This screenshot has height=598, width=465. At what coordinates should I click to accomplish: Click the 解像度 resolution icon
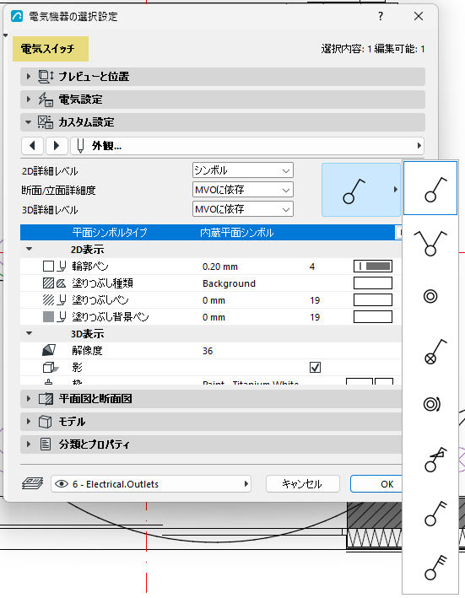click(x=49, y=351)
